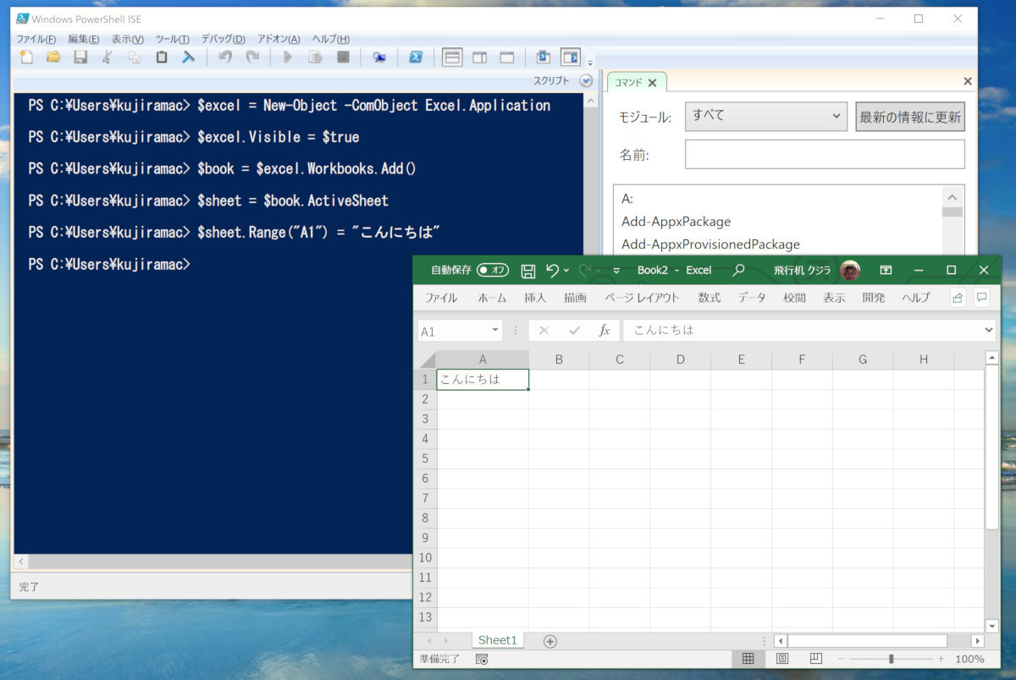The width and height of the screenshot is (1016, 680).
Task: Close the コマンド add-on tab
Action: pos(652,83)
